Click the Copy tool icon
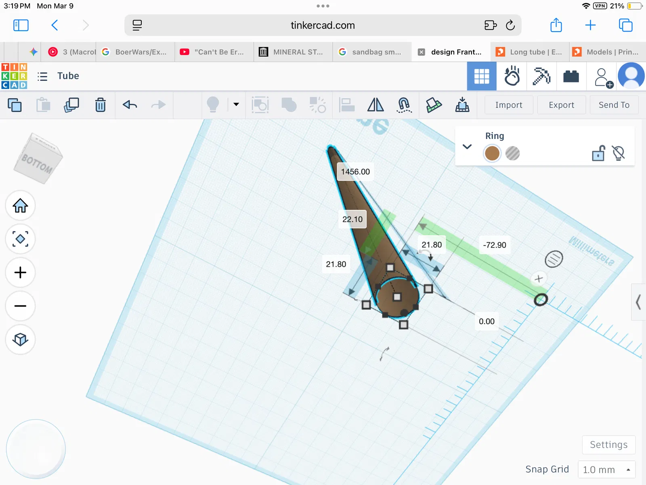This screenshot has height=485, width=646. point(15,105)
